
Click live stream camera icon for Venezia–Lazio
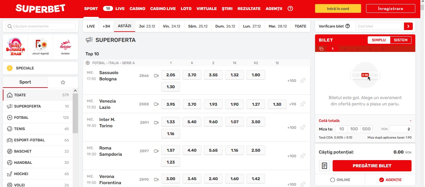[156, 104]
